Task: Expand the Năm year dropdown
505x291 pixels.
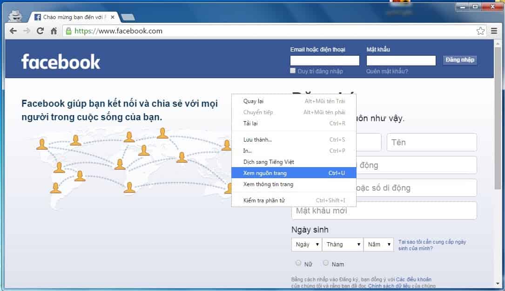Action: coord(378,245)
